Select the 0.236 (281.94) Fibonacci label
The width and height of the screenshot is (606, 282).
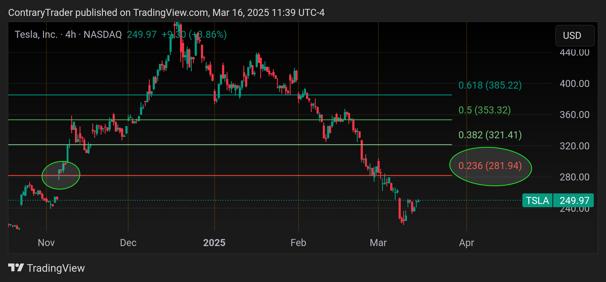(x=490, y=166)
